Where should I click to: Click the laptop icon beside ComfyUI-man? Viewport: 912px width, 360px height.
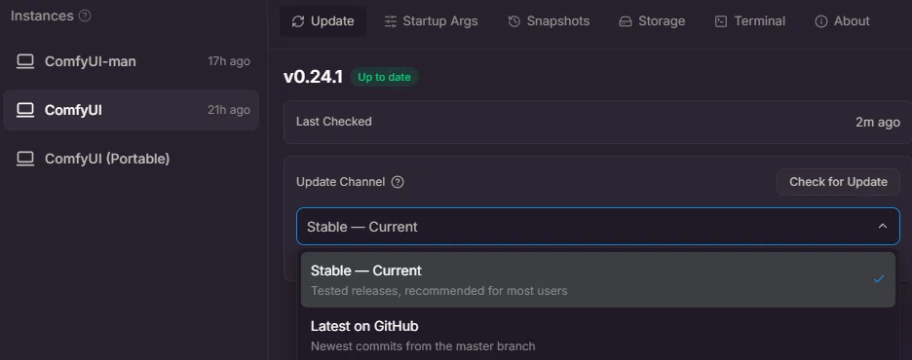(25, 61)
